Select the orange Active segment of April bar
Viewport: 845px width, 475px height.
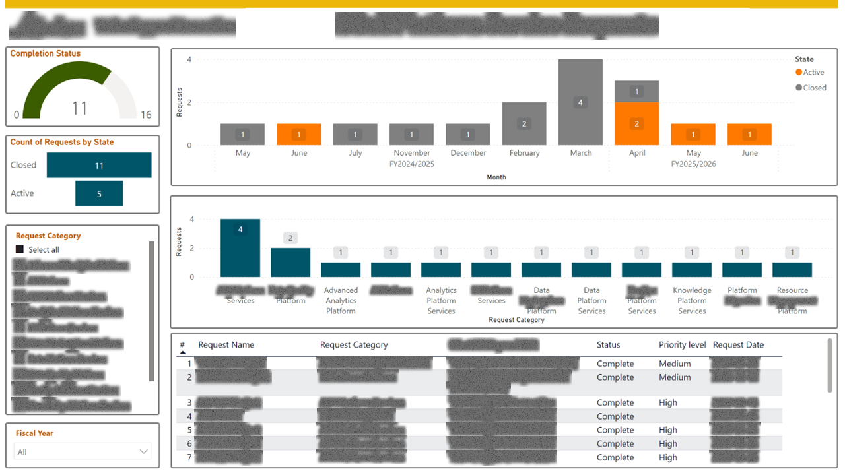click(x=636, y=124)
